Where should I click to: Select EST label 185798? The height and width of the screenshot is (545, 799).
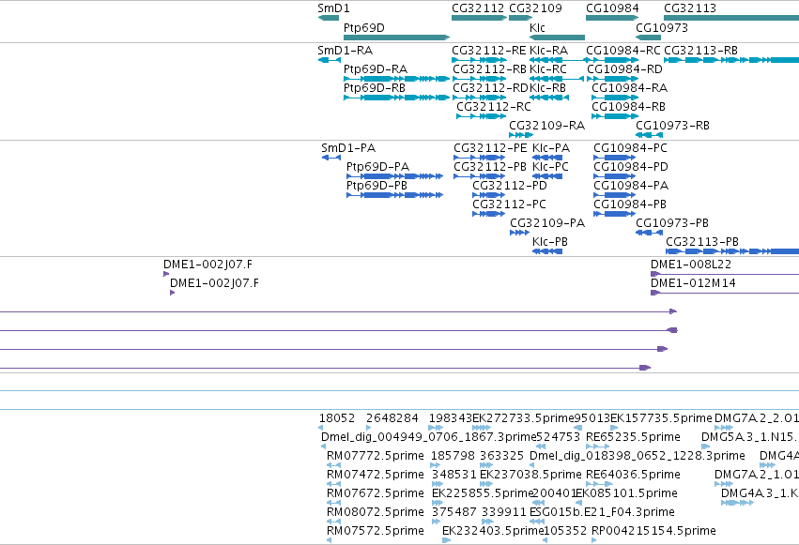click(x=453, y=456)
